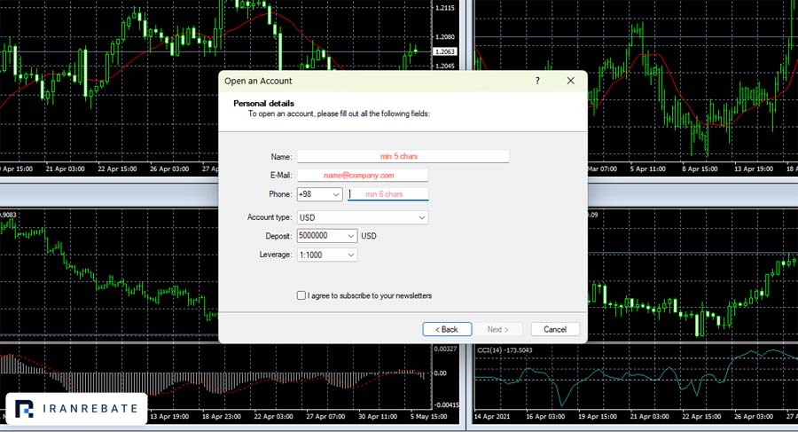
Task: Click the 'Deposit:' label
Action: 278,236
